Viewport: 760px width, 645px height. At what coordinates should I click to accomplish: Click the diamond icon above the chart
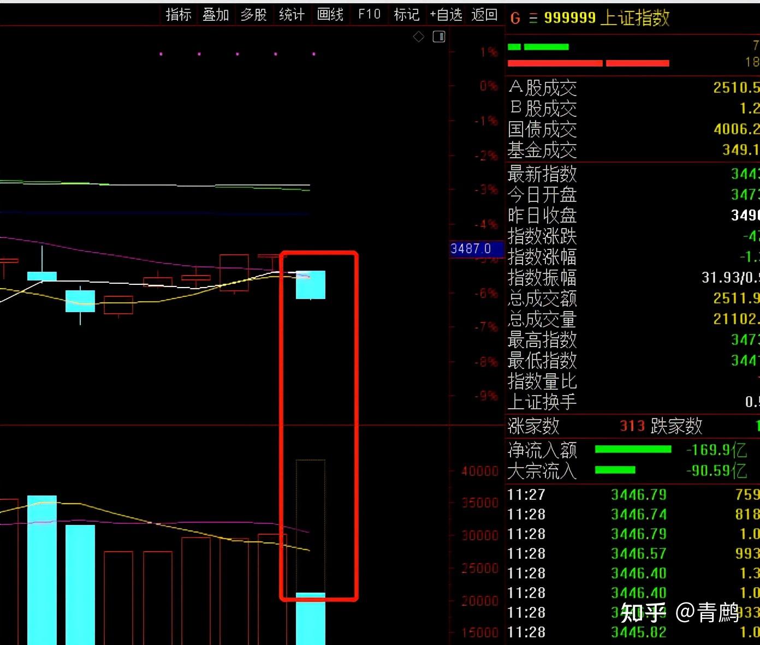(x=419, y=37)
